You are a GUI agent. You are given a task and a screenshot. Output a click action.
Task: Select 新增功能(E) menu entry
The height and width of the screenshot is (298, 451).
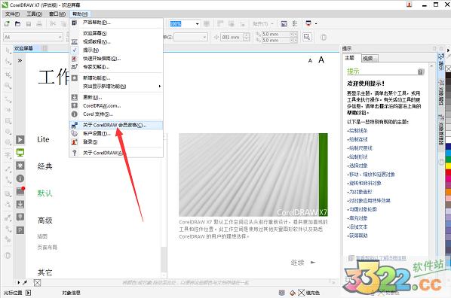pyautogui.click(x=116, y=78)
